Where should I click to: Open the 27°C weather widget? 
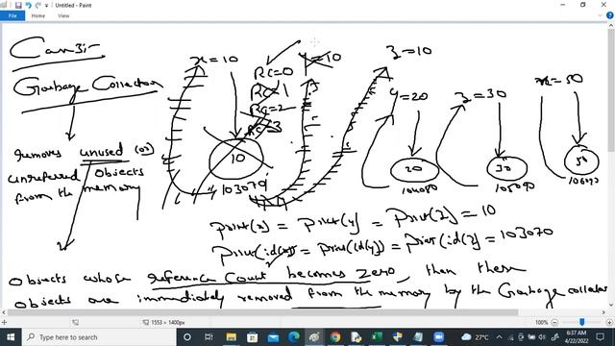(x=475, y=337)
